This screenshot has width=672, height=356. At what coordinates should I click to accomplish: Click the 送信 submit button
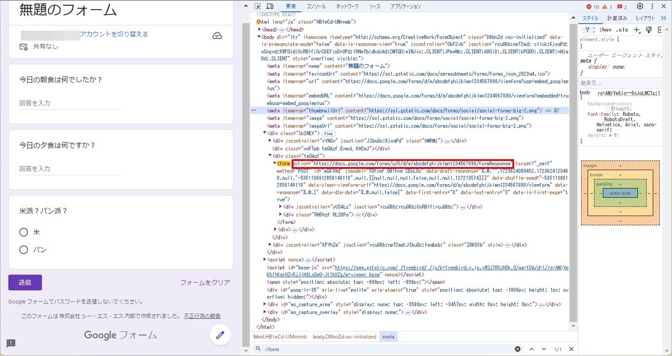pyautogui.click(x=25, y=283)
